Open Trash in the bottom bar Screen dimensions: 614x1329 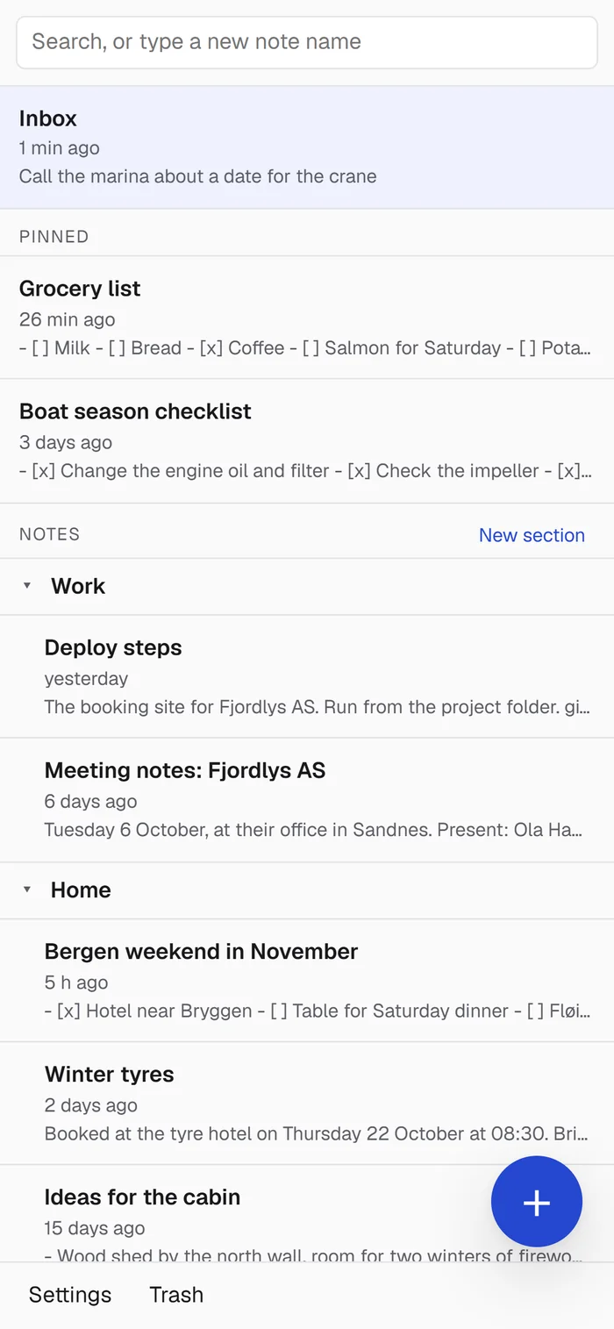click(176, 1295)
